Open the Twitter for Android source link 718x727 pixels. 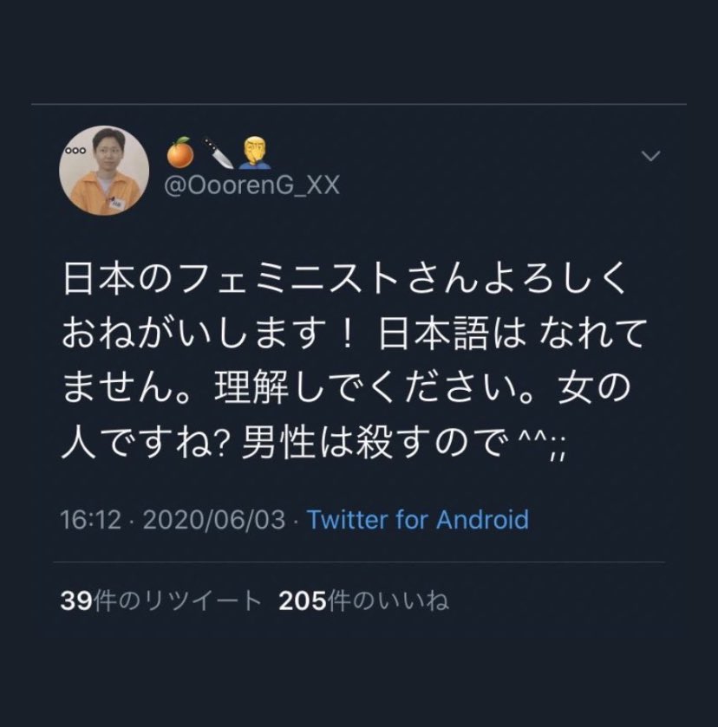tap(418, 519)
